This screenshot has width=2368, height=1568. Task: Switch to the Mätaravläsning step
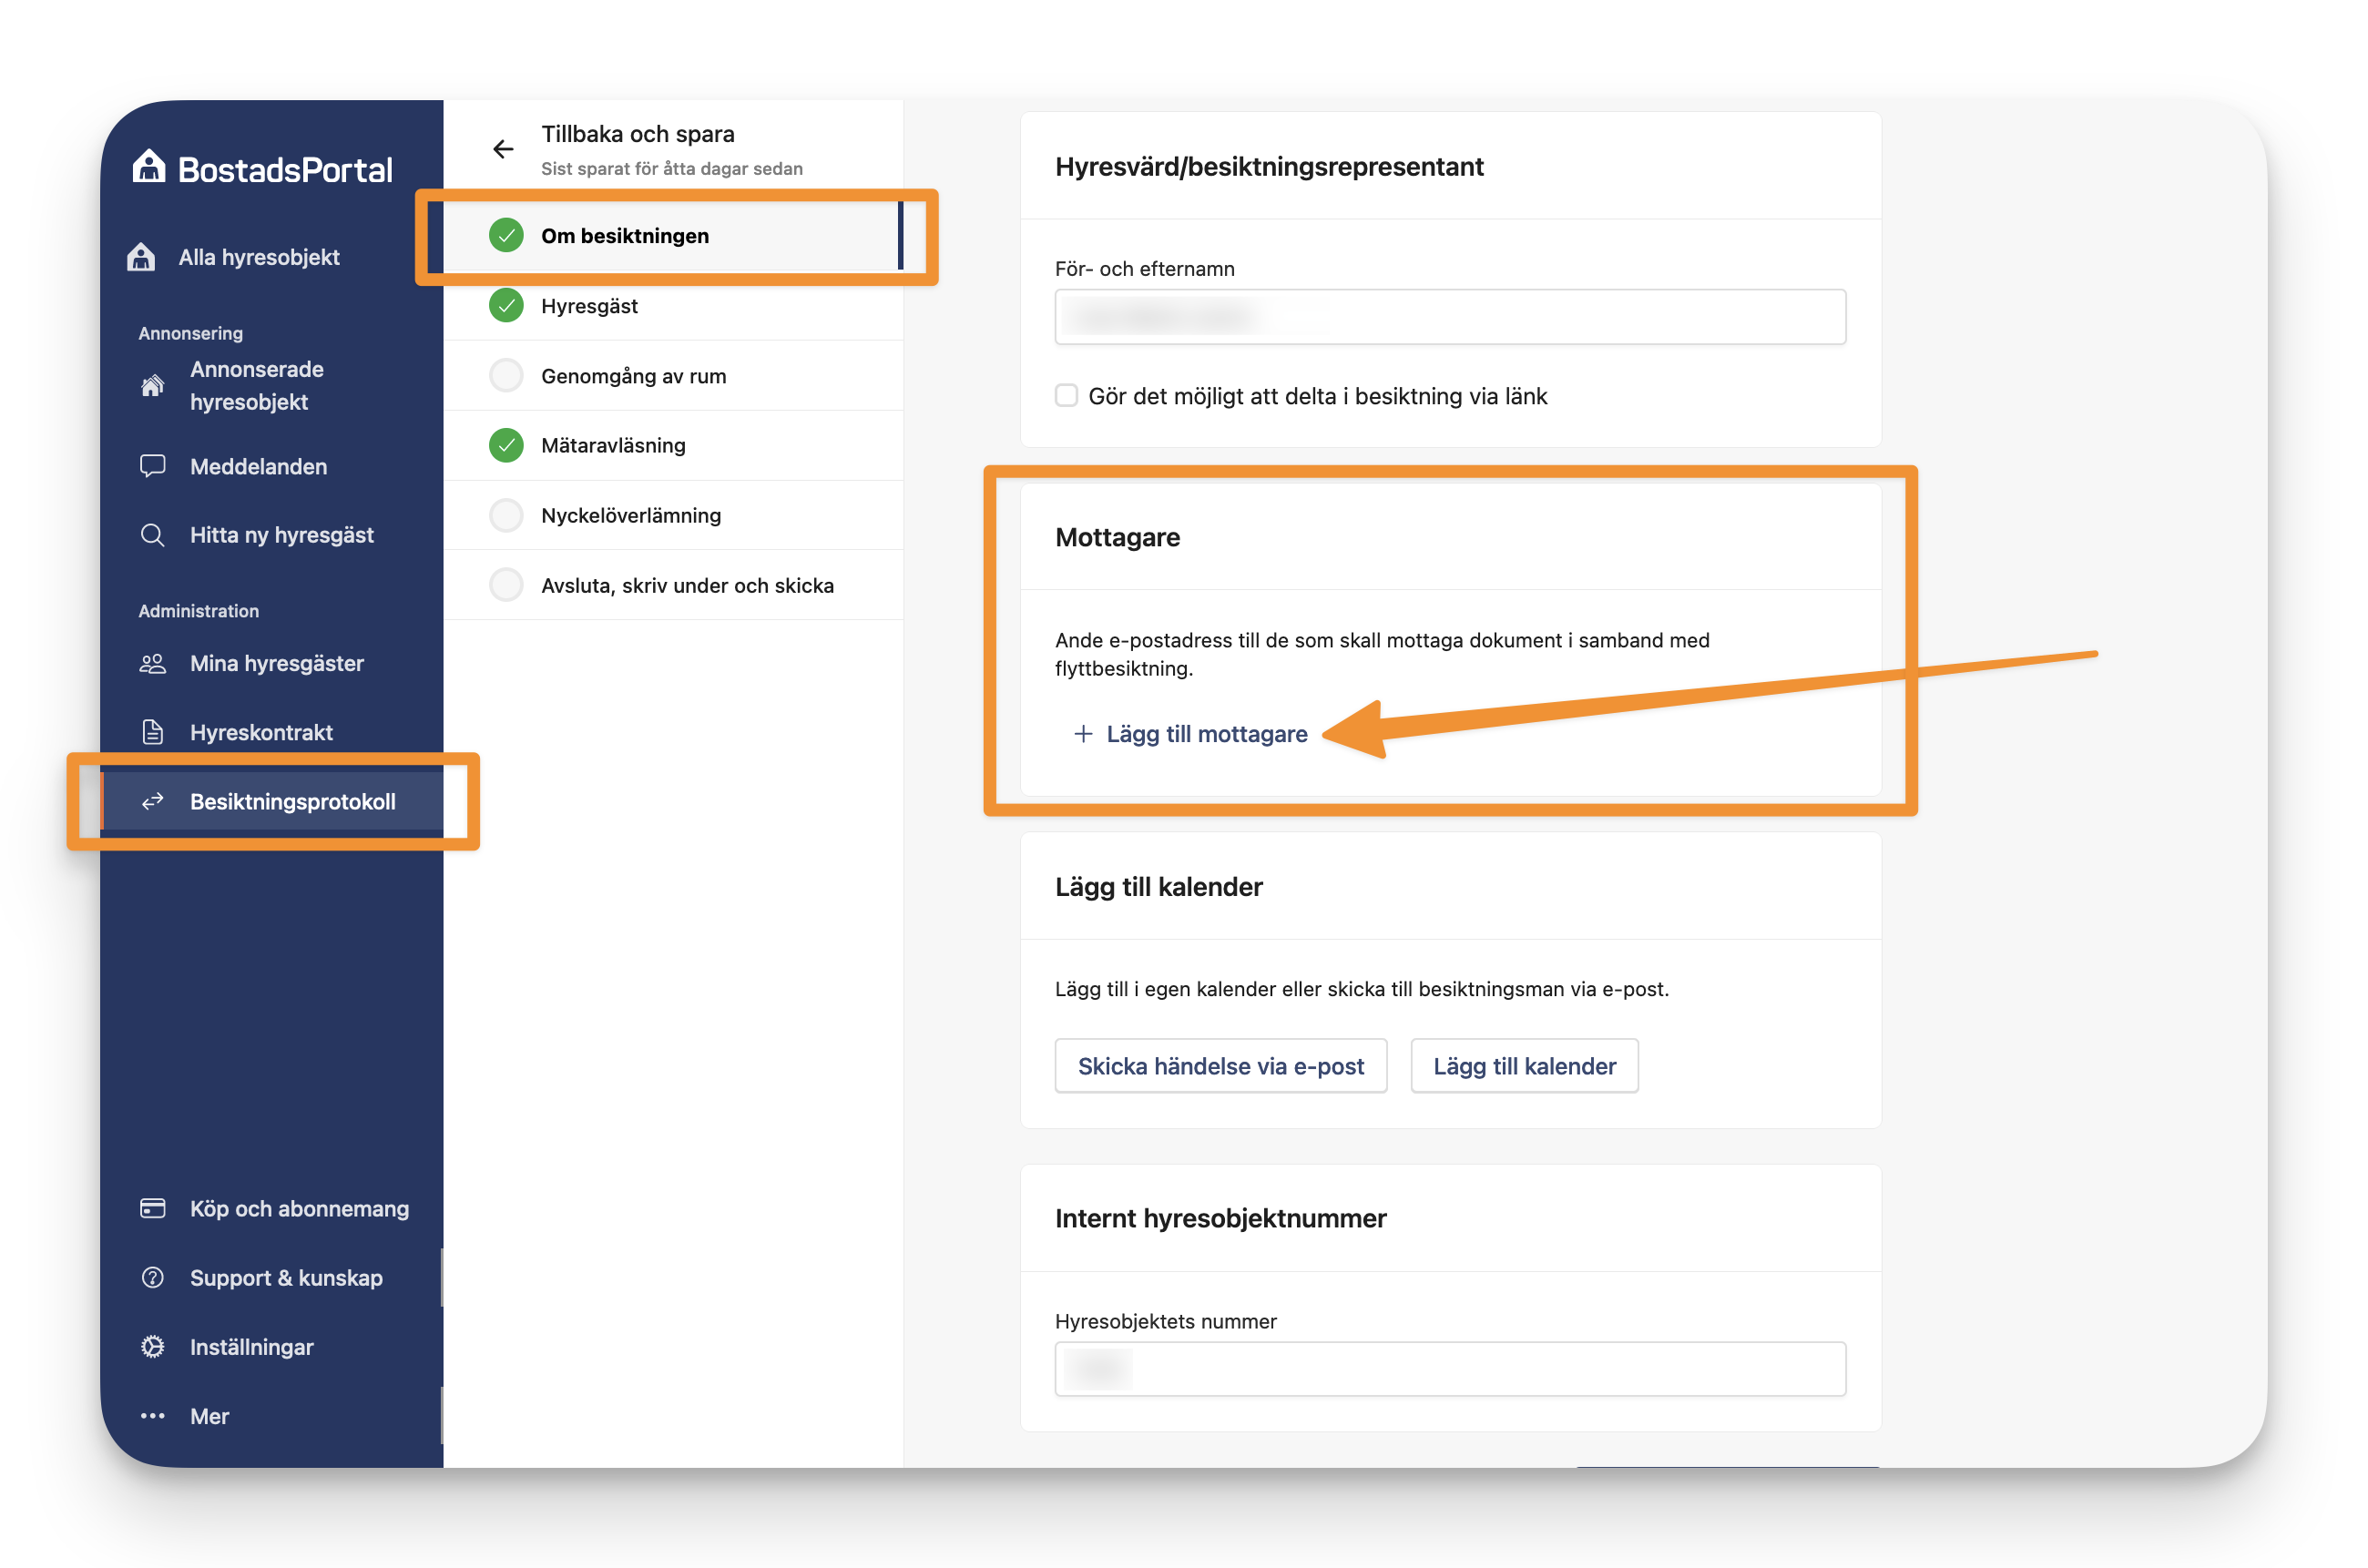click(673, 445)
